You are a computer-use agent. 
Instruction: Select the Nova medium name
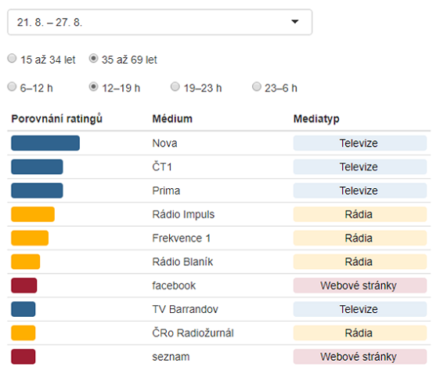164,144
